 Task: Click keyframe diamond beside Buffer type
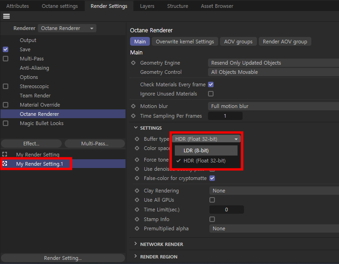[137, 139]
